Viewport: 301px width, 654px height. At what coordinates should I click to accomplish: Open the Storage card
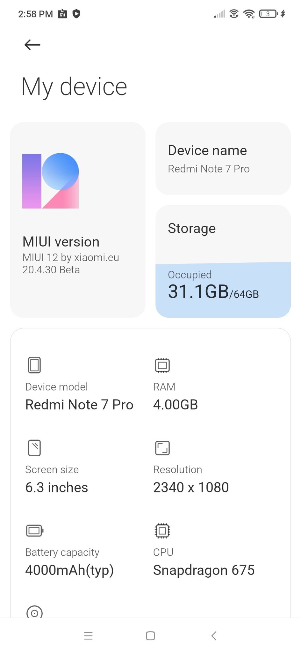pos(223,261)
